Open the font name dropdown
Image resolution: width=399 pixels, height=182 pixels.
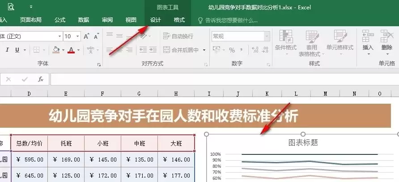tap(59, 36)
